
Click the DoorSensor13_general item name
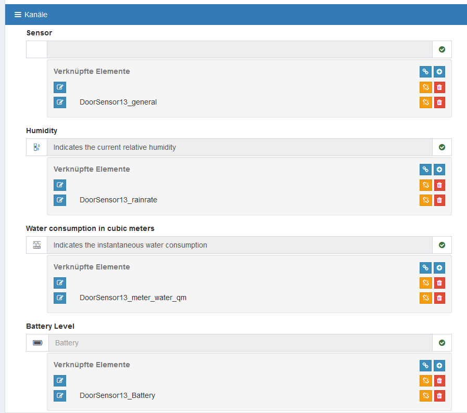click(118, 102)
